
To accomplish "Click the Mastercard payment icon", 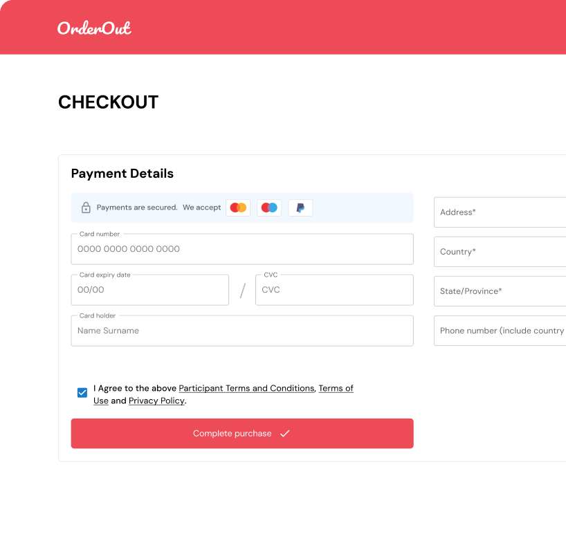I will pos(238,208).
